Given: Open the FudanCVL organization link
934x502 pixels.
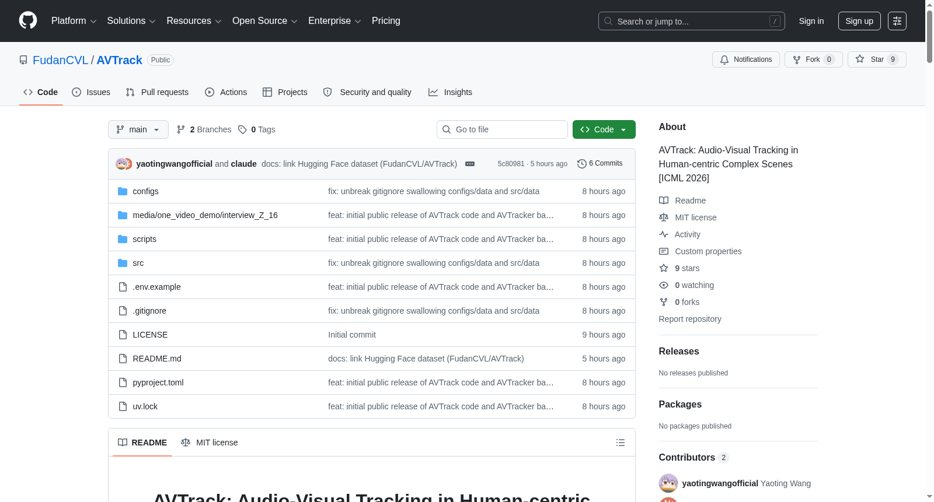Looking at the screenshot, I should [61, 60].
